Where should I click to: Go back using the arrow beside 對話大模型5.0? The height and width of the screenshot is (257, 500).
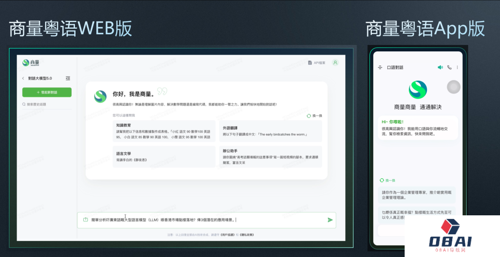pos(23,78)
